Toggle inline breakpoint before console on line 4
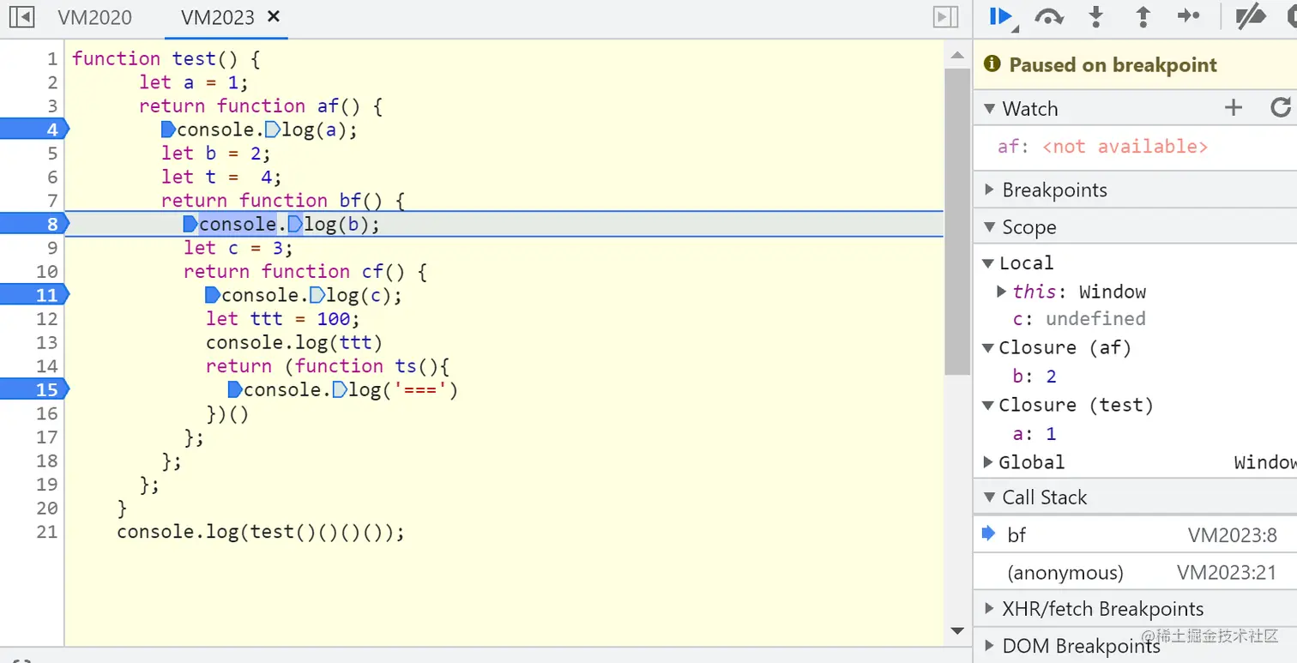The height and width of the screenshot is (663, 1297). pos(168,130)
